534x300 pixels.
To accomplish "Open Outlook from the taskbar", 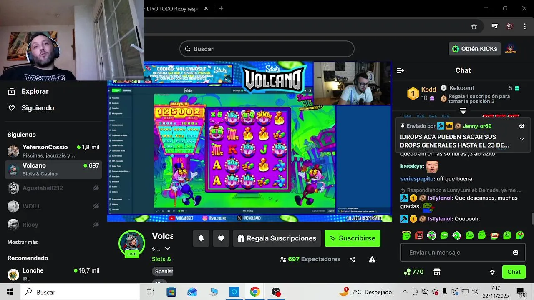I will point(192,292).
